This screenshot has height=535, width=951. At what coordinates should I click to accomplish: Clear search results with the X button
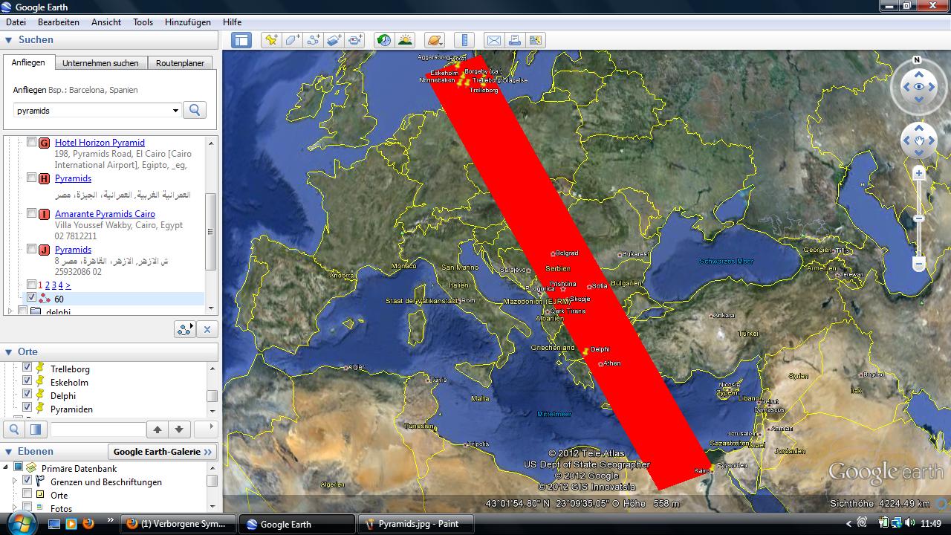207,329
